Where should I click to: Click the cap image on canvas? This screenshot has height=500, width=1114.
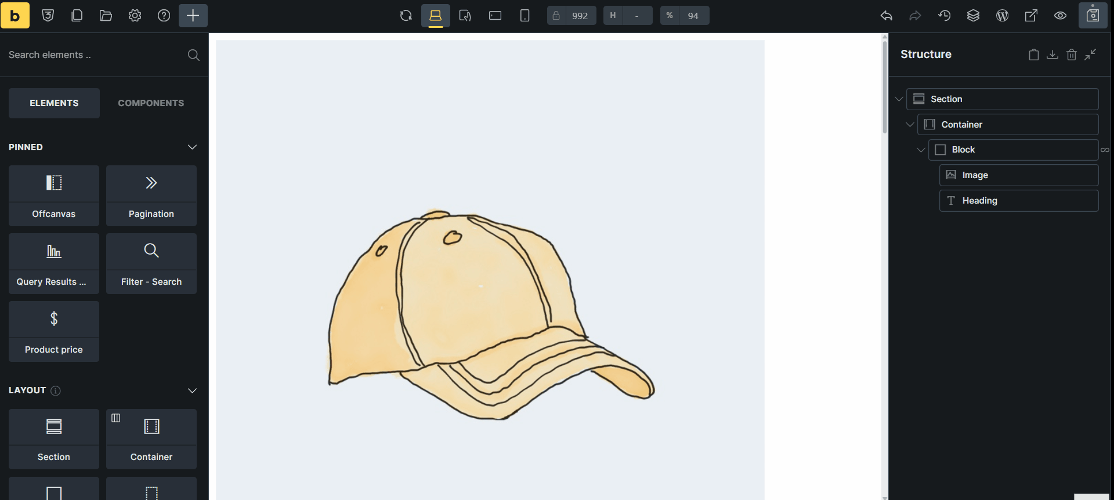click(x=490, y=270)
